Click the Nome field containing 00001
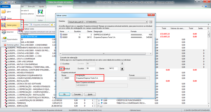 coord(69,78)
